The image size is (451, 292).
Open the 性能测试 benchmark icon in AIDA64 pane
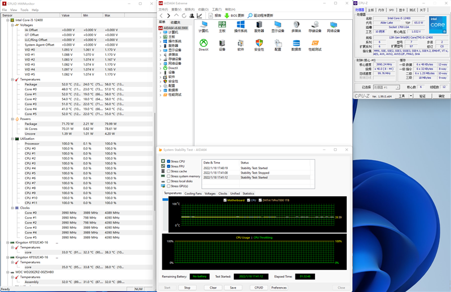pyautogui.click(x=315, y=45)
